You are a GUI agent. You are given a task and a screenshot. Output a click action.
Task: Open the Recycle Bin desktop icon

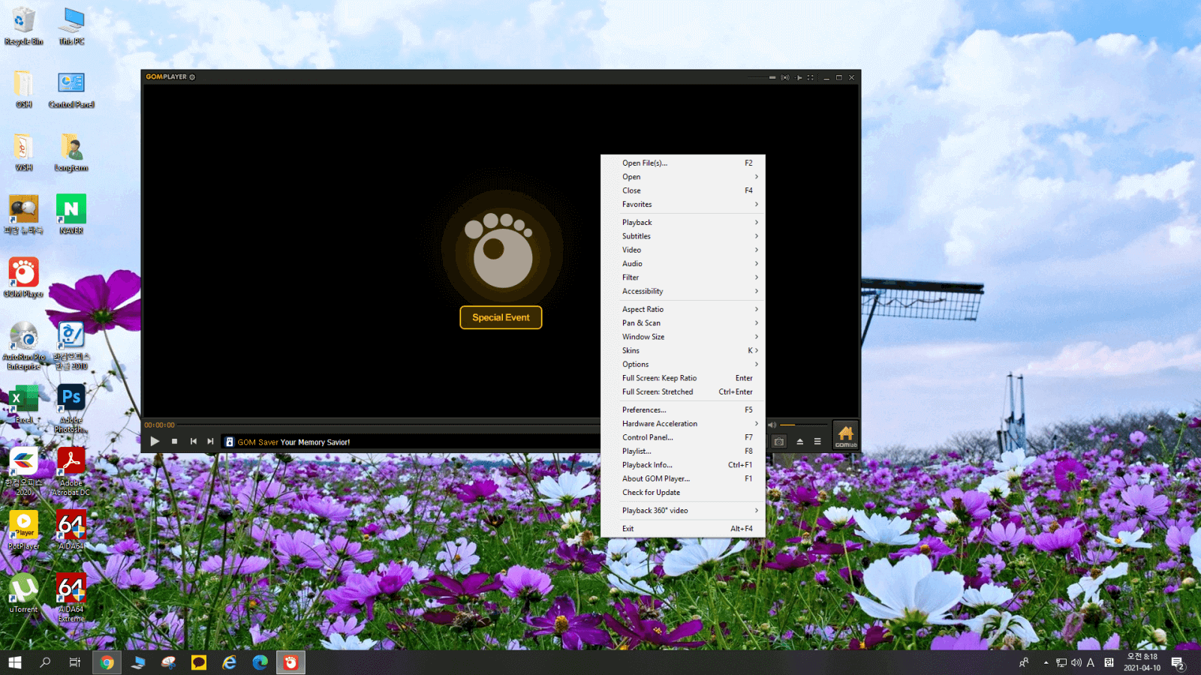pyautogui.click(x=24, y=25)
